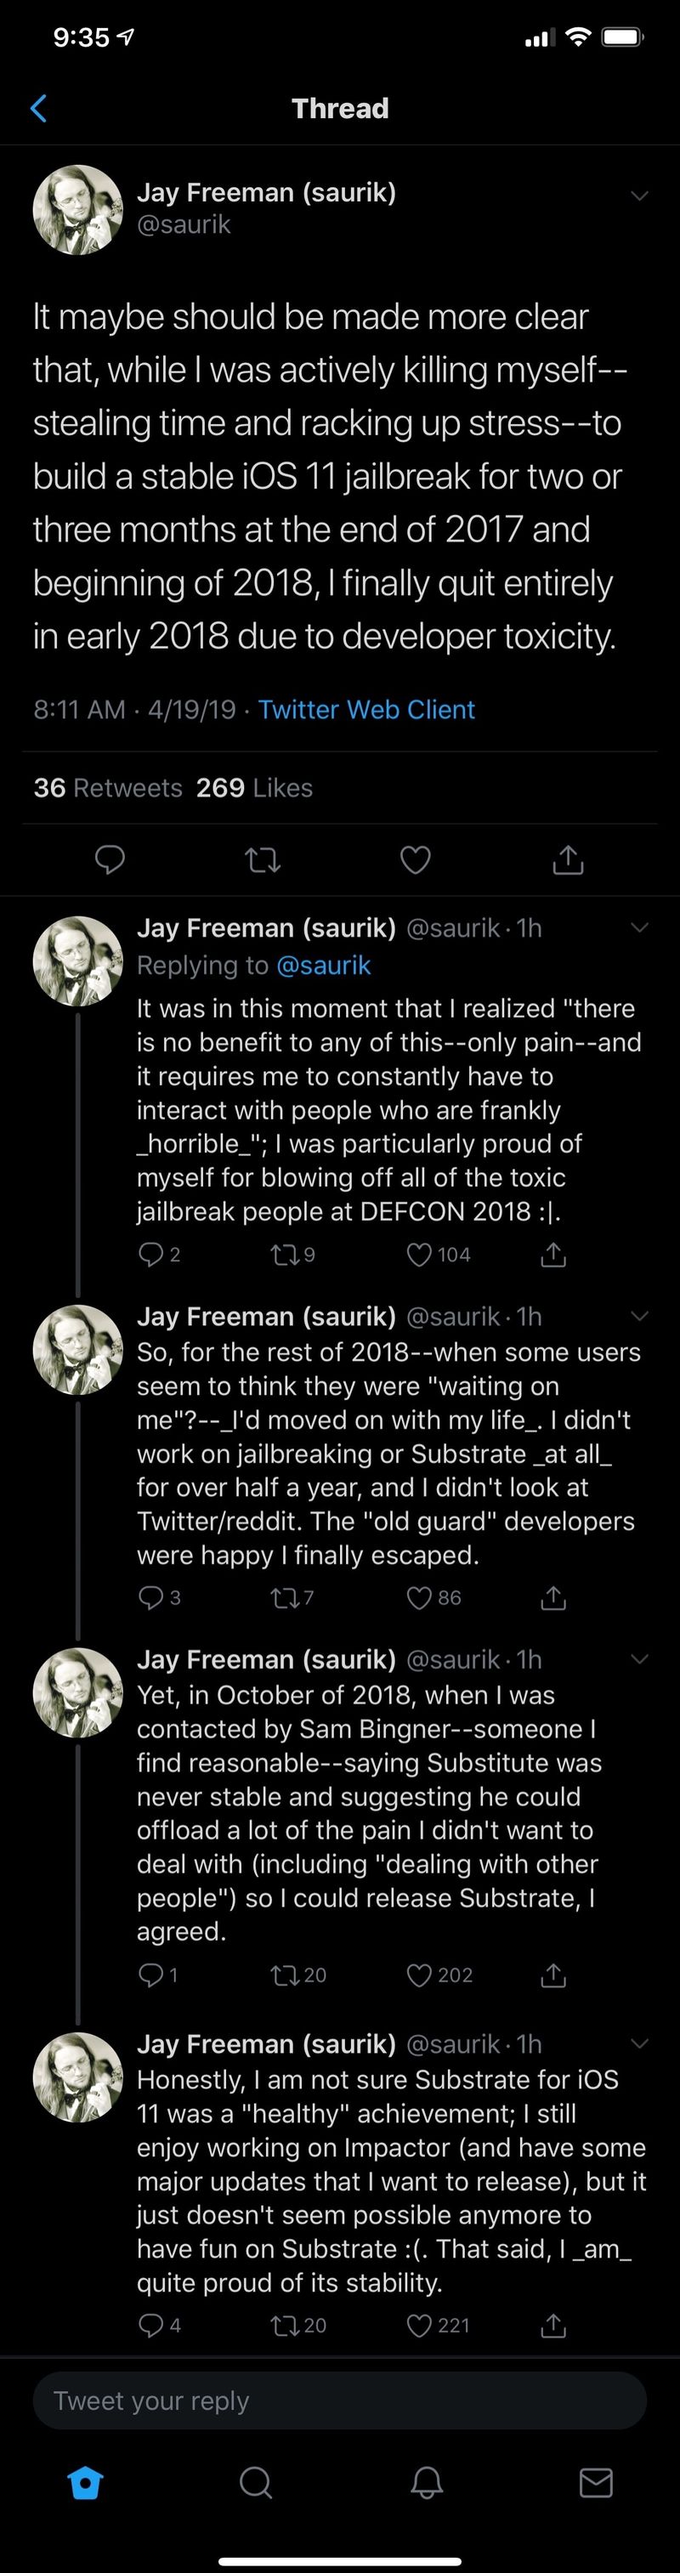Screen dimensions: 680x2573
Task: Open chevron menu on the Sam Bingner reply
Action: pos(640,1659)
